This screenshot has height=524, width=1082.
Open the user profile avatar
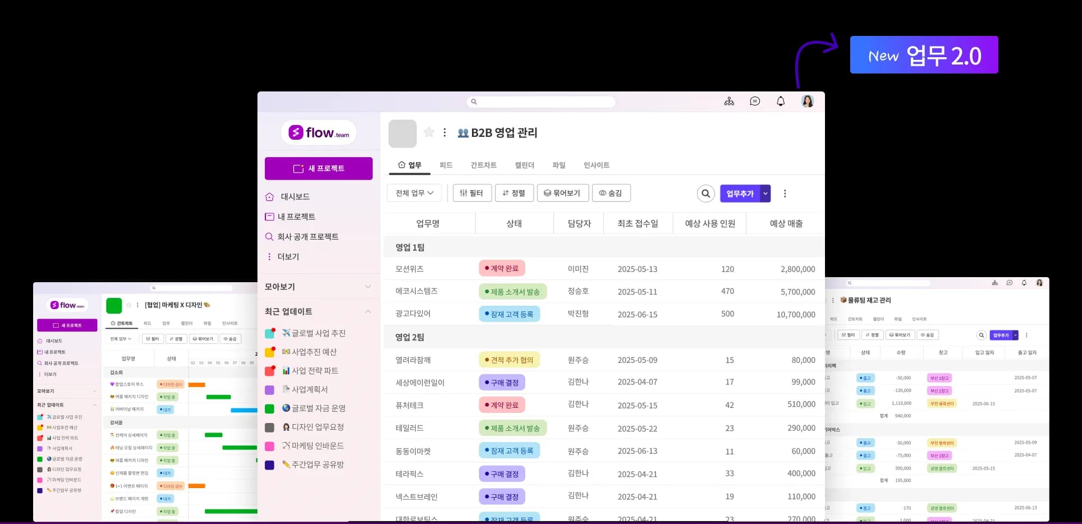tap(807, 102)
